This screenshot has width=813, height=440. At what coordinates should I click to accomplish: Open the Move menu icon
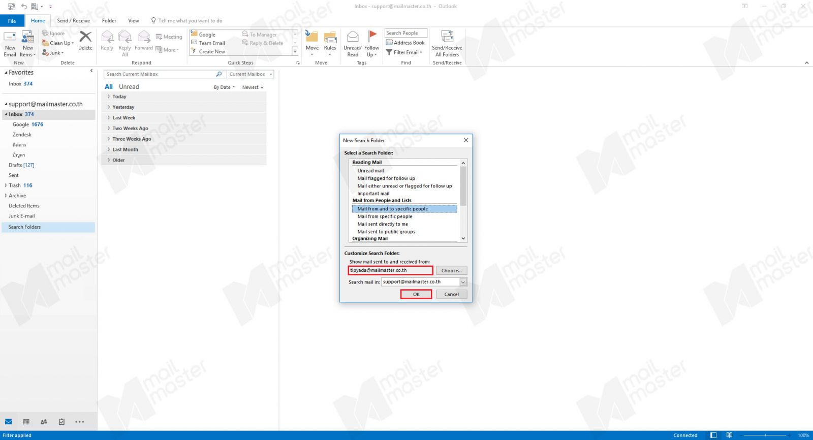click(x=312, y=43)
